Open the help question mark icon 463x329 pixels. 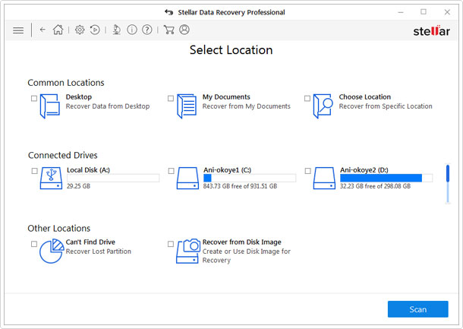pyautogui.click(x=147, y=30)
